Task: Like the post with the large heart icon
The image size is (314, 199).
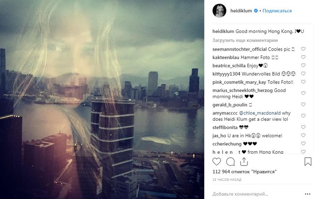Action: (x=217, y=162)
